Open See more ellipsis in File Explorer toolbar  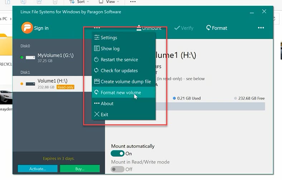pyautogui.click(x=133, y=2)
